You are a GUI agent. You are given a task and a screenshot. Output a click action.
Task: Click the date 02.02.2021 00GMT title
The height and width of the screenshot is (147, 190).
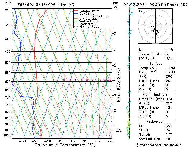[x=143, y=5]
